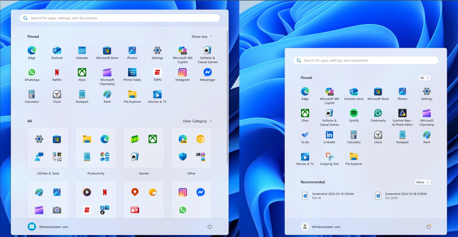Image resolution: width=458 pixels, height=237 pixels.
Task: Launch Microsoft 365 Copilot in left Start menu
Action: click(183, 55)
